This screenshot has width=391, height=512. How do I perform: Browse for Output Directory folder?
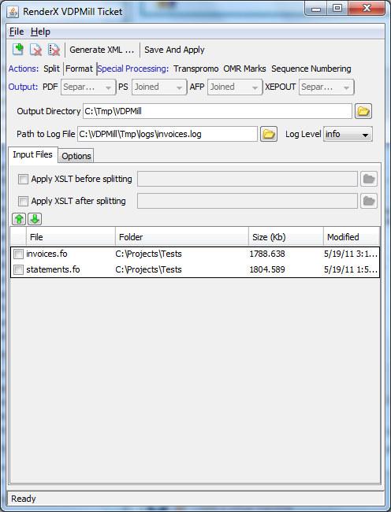(x=363, y=111)
